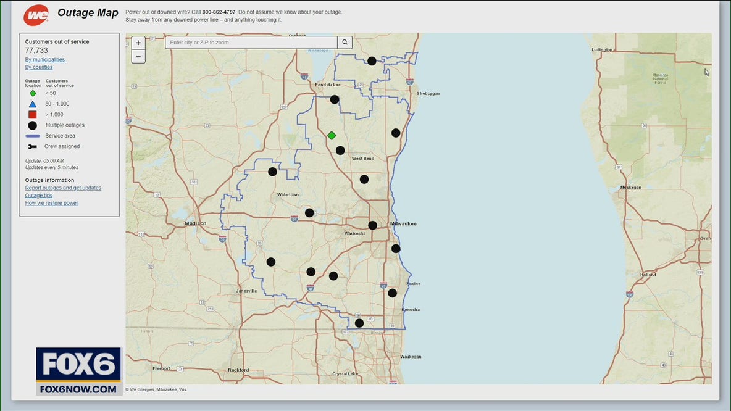Screen dimensions: 731x411
Task: Open the By municipalities link
Action: point(44,60)
